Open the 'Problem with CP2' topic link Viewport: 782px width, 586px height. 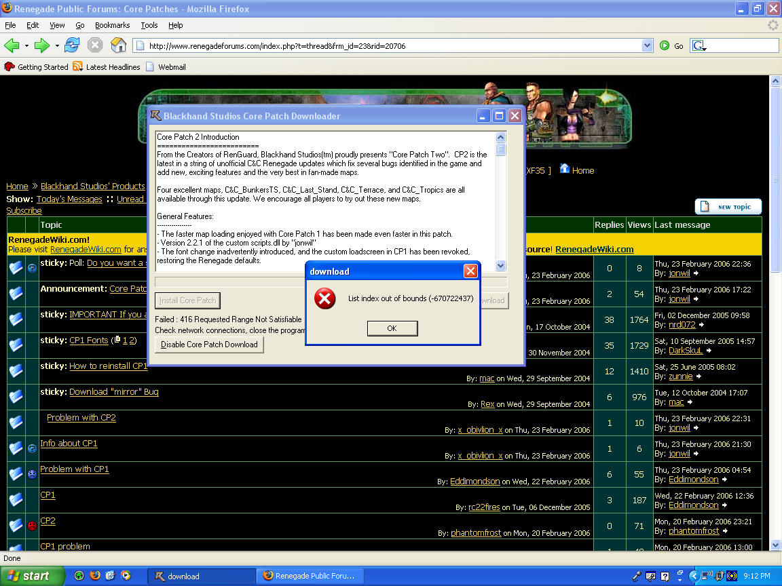81,418
